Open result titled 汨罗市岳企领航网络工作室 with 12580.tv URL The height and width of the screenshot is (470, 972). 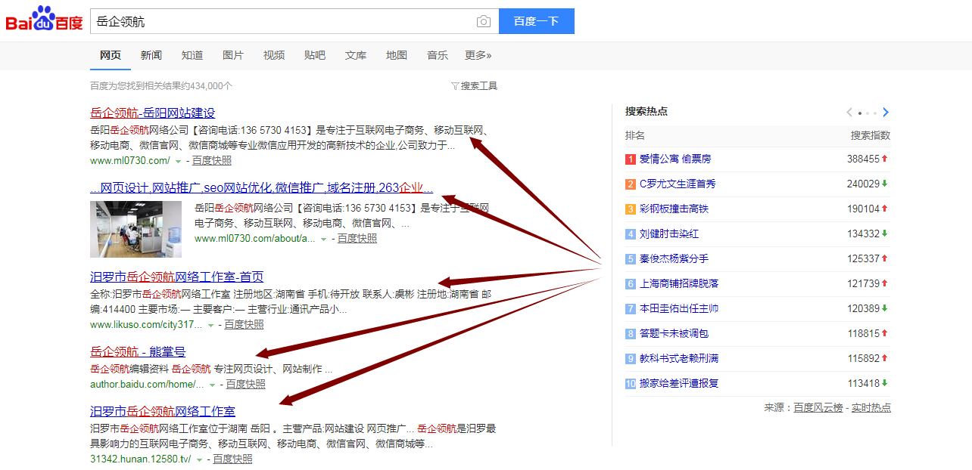[163, 412]
